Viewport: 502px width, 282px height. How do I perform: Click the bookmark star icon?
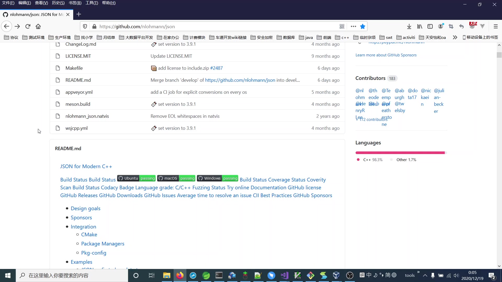362,26
